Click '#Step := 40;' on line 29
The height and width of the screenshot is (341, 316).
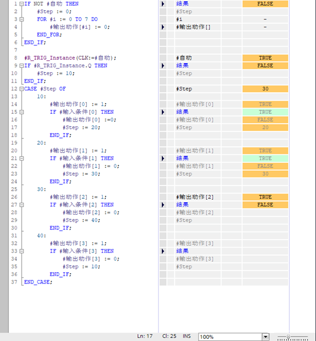[82, 220]
